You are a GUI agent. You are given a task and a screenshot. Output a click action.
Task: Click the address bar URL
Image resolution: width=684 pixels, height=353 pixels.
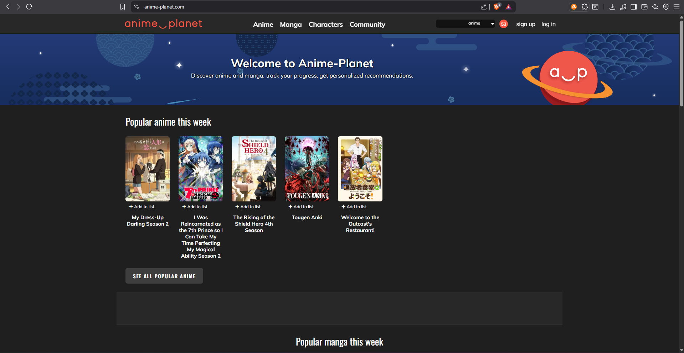(164, 7)
